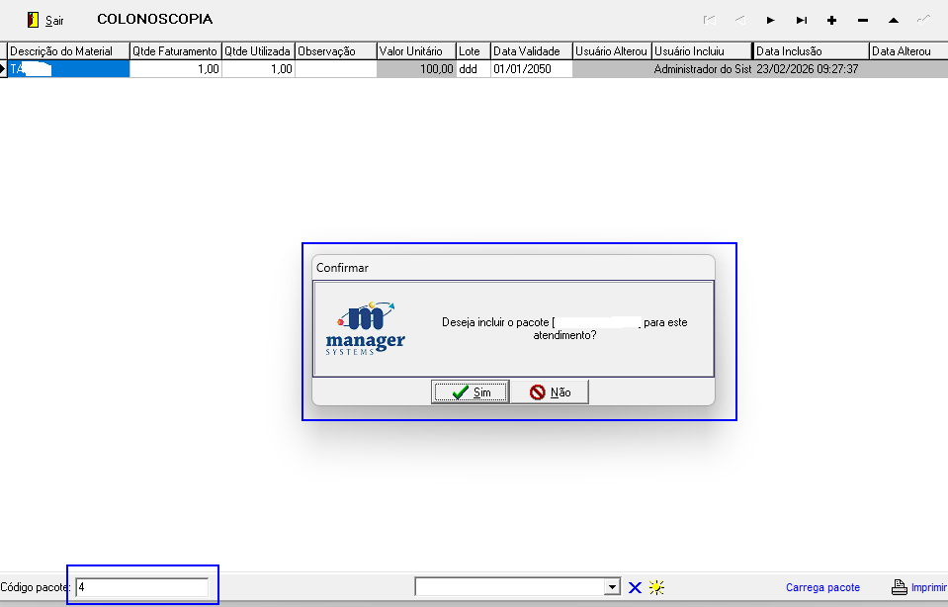The image size is (948, 607).
Task: Go to the next record arrow
Action: (771, 20)
